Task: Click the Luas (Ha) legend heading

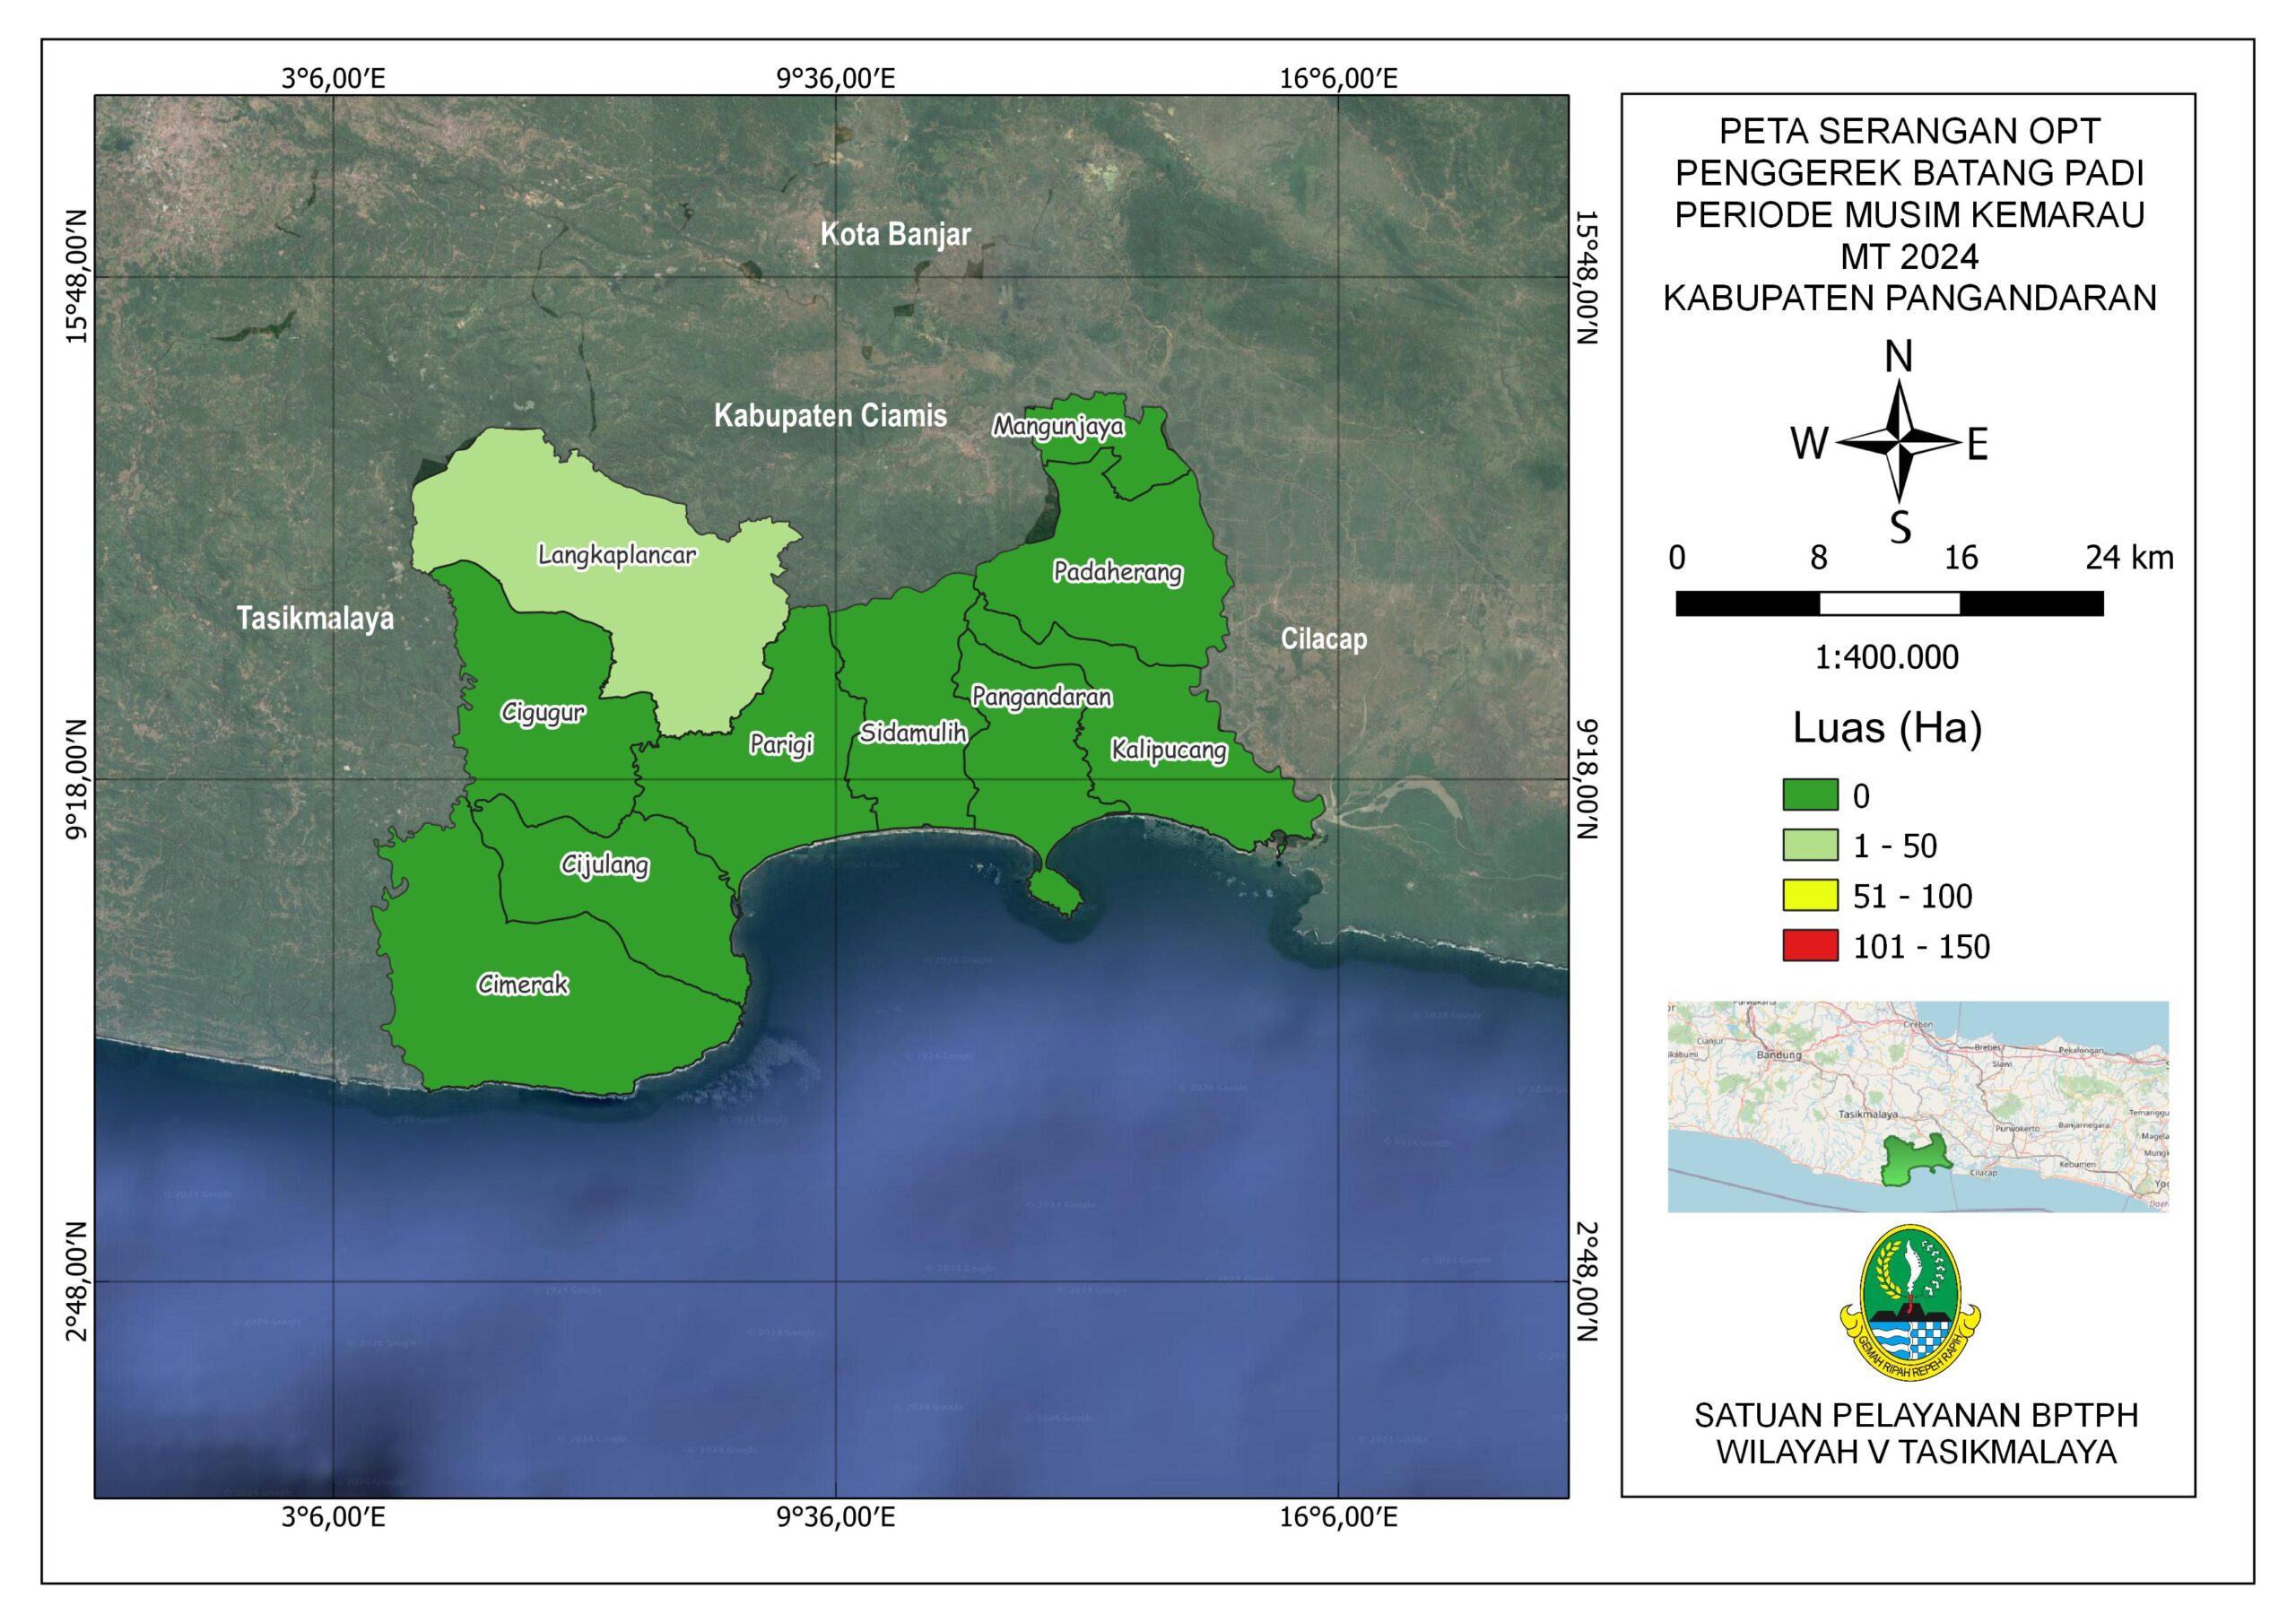Action: point(1886,727)
